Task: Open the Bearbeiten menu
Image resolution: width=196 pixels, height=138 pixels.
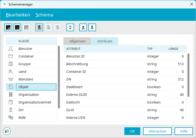Action: [18, 15]
